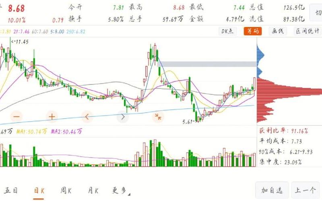
Task: Zoom in chart with plus icon
Action: click(52, 117)
